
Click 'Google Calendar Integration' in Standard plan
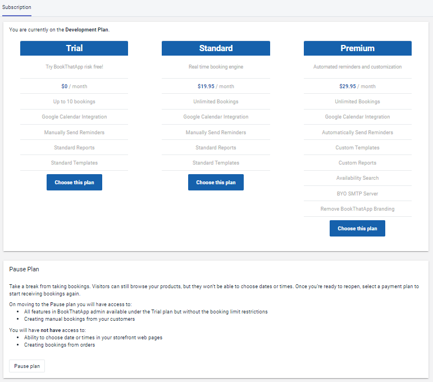point(216,117)
